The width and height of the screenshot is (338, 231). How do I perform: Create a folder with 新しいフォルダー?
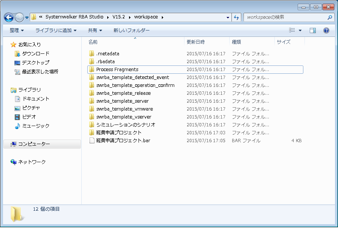(x=131, y=30)
